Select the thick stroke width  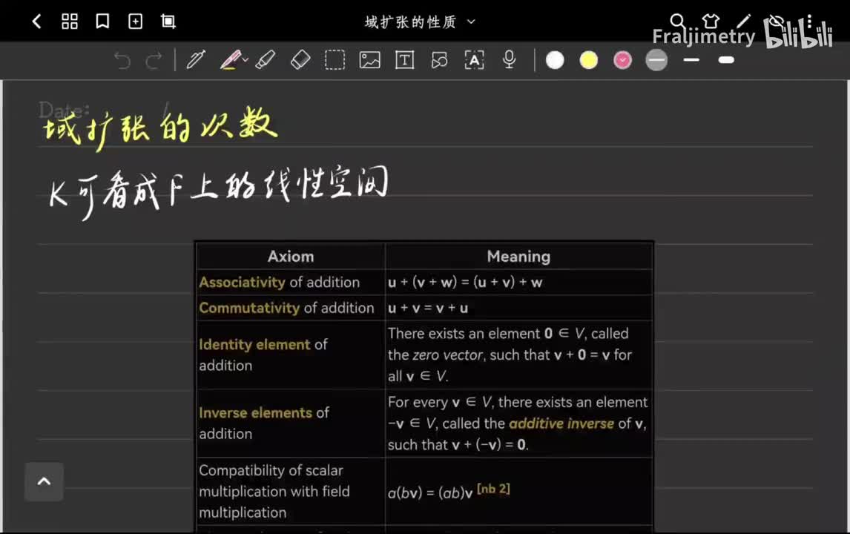[x=726, y=60]
